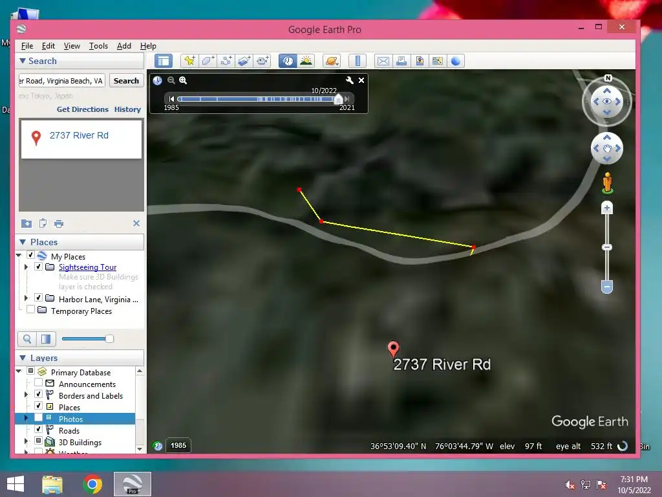Viewport: 662px width, 497px height.
Task: Add a polygon from the toolbar
Action: (x=208, y=61)
